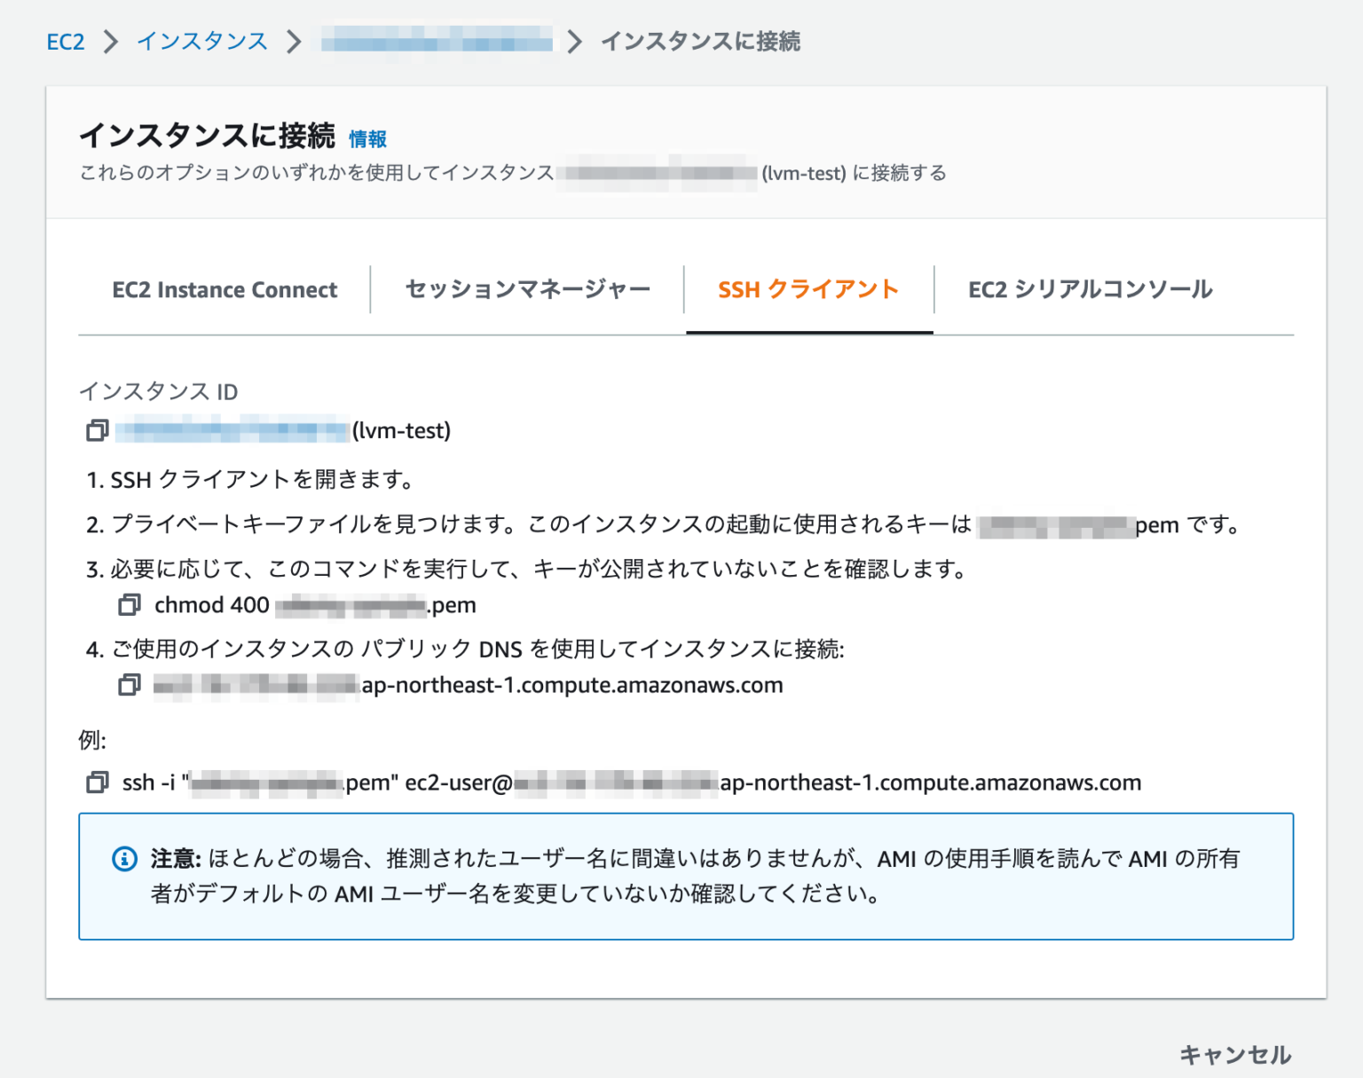Click the info icon in the note box

pos(123,859)
